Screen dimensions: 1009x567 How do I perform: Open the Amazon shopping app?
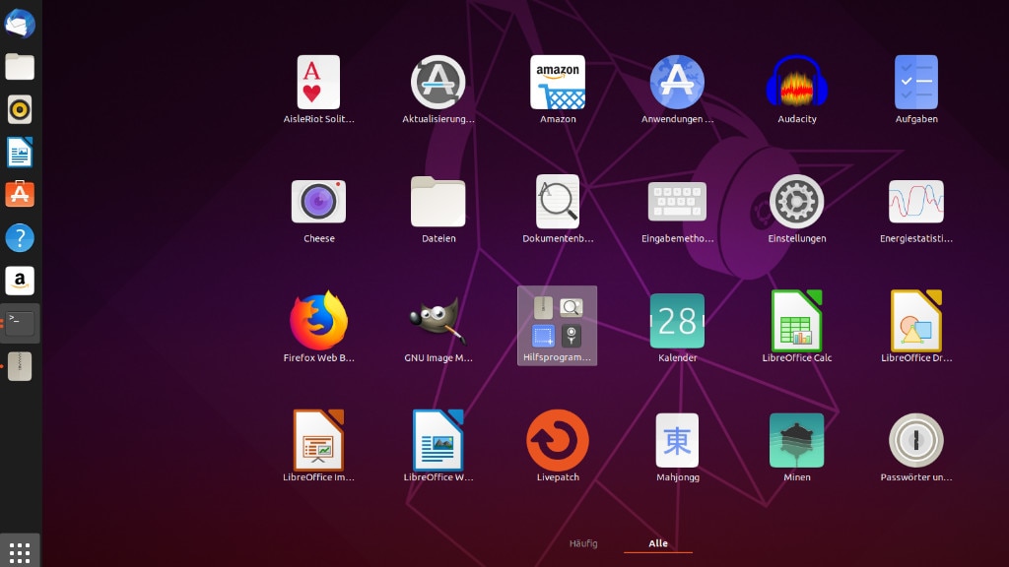click(557, 82)
